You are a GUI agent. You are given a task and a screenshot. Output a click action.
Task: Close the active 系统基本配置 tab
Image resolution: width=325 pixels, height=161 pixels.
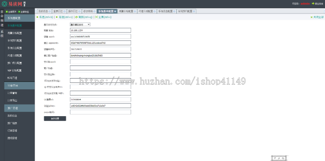tap(115, 12)
